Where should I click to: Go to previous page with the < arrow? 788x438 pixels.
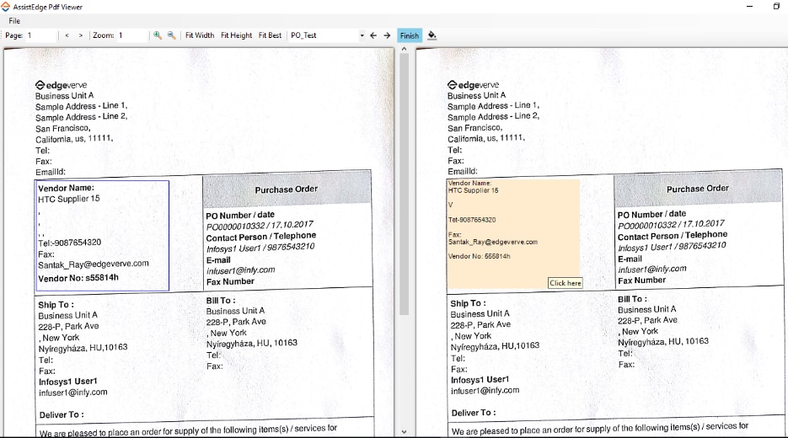(x=67, y=35)
